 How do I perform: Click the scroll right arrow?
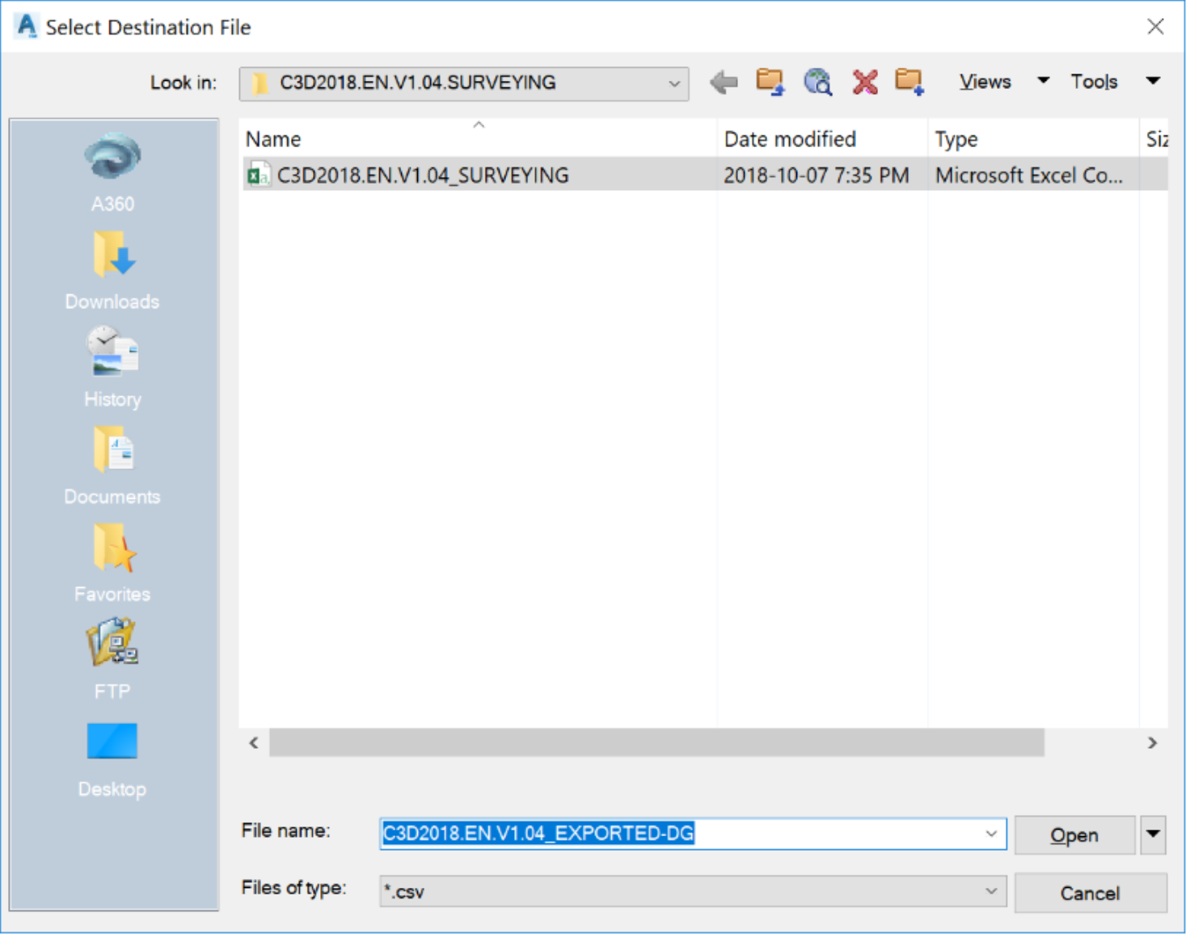[x=1152, y=742]
